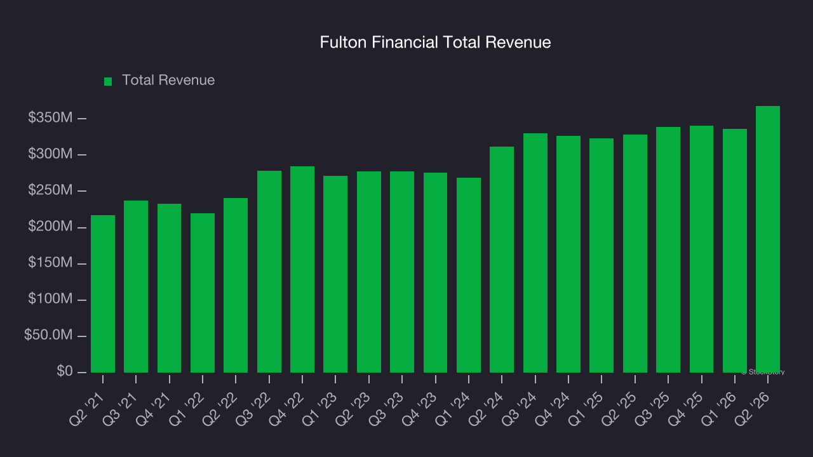Click the $100M y-axis label
Screen dimensions: 813x457
coord(50,299)
